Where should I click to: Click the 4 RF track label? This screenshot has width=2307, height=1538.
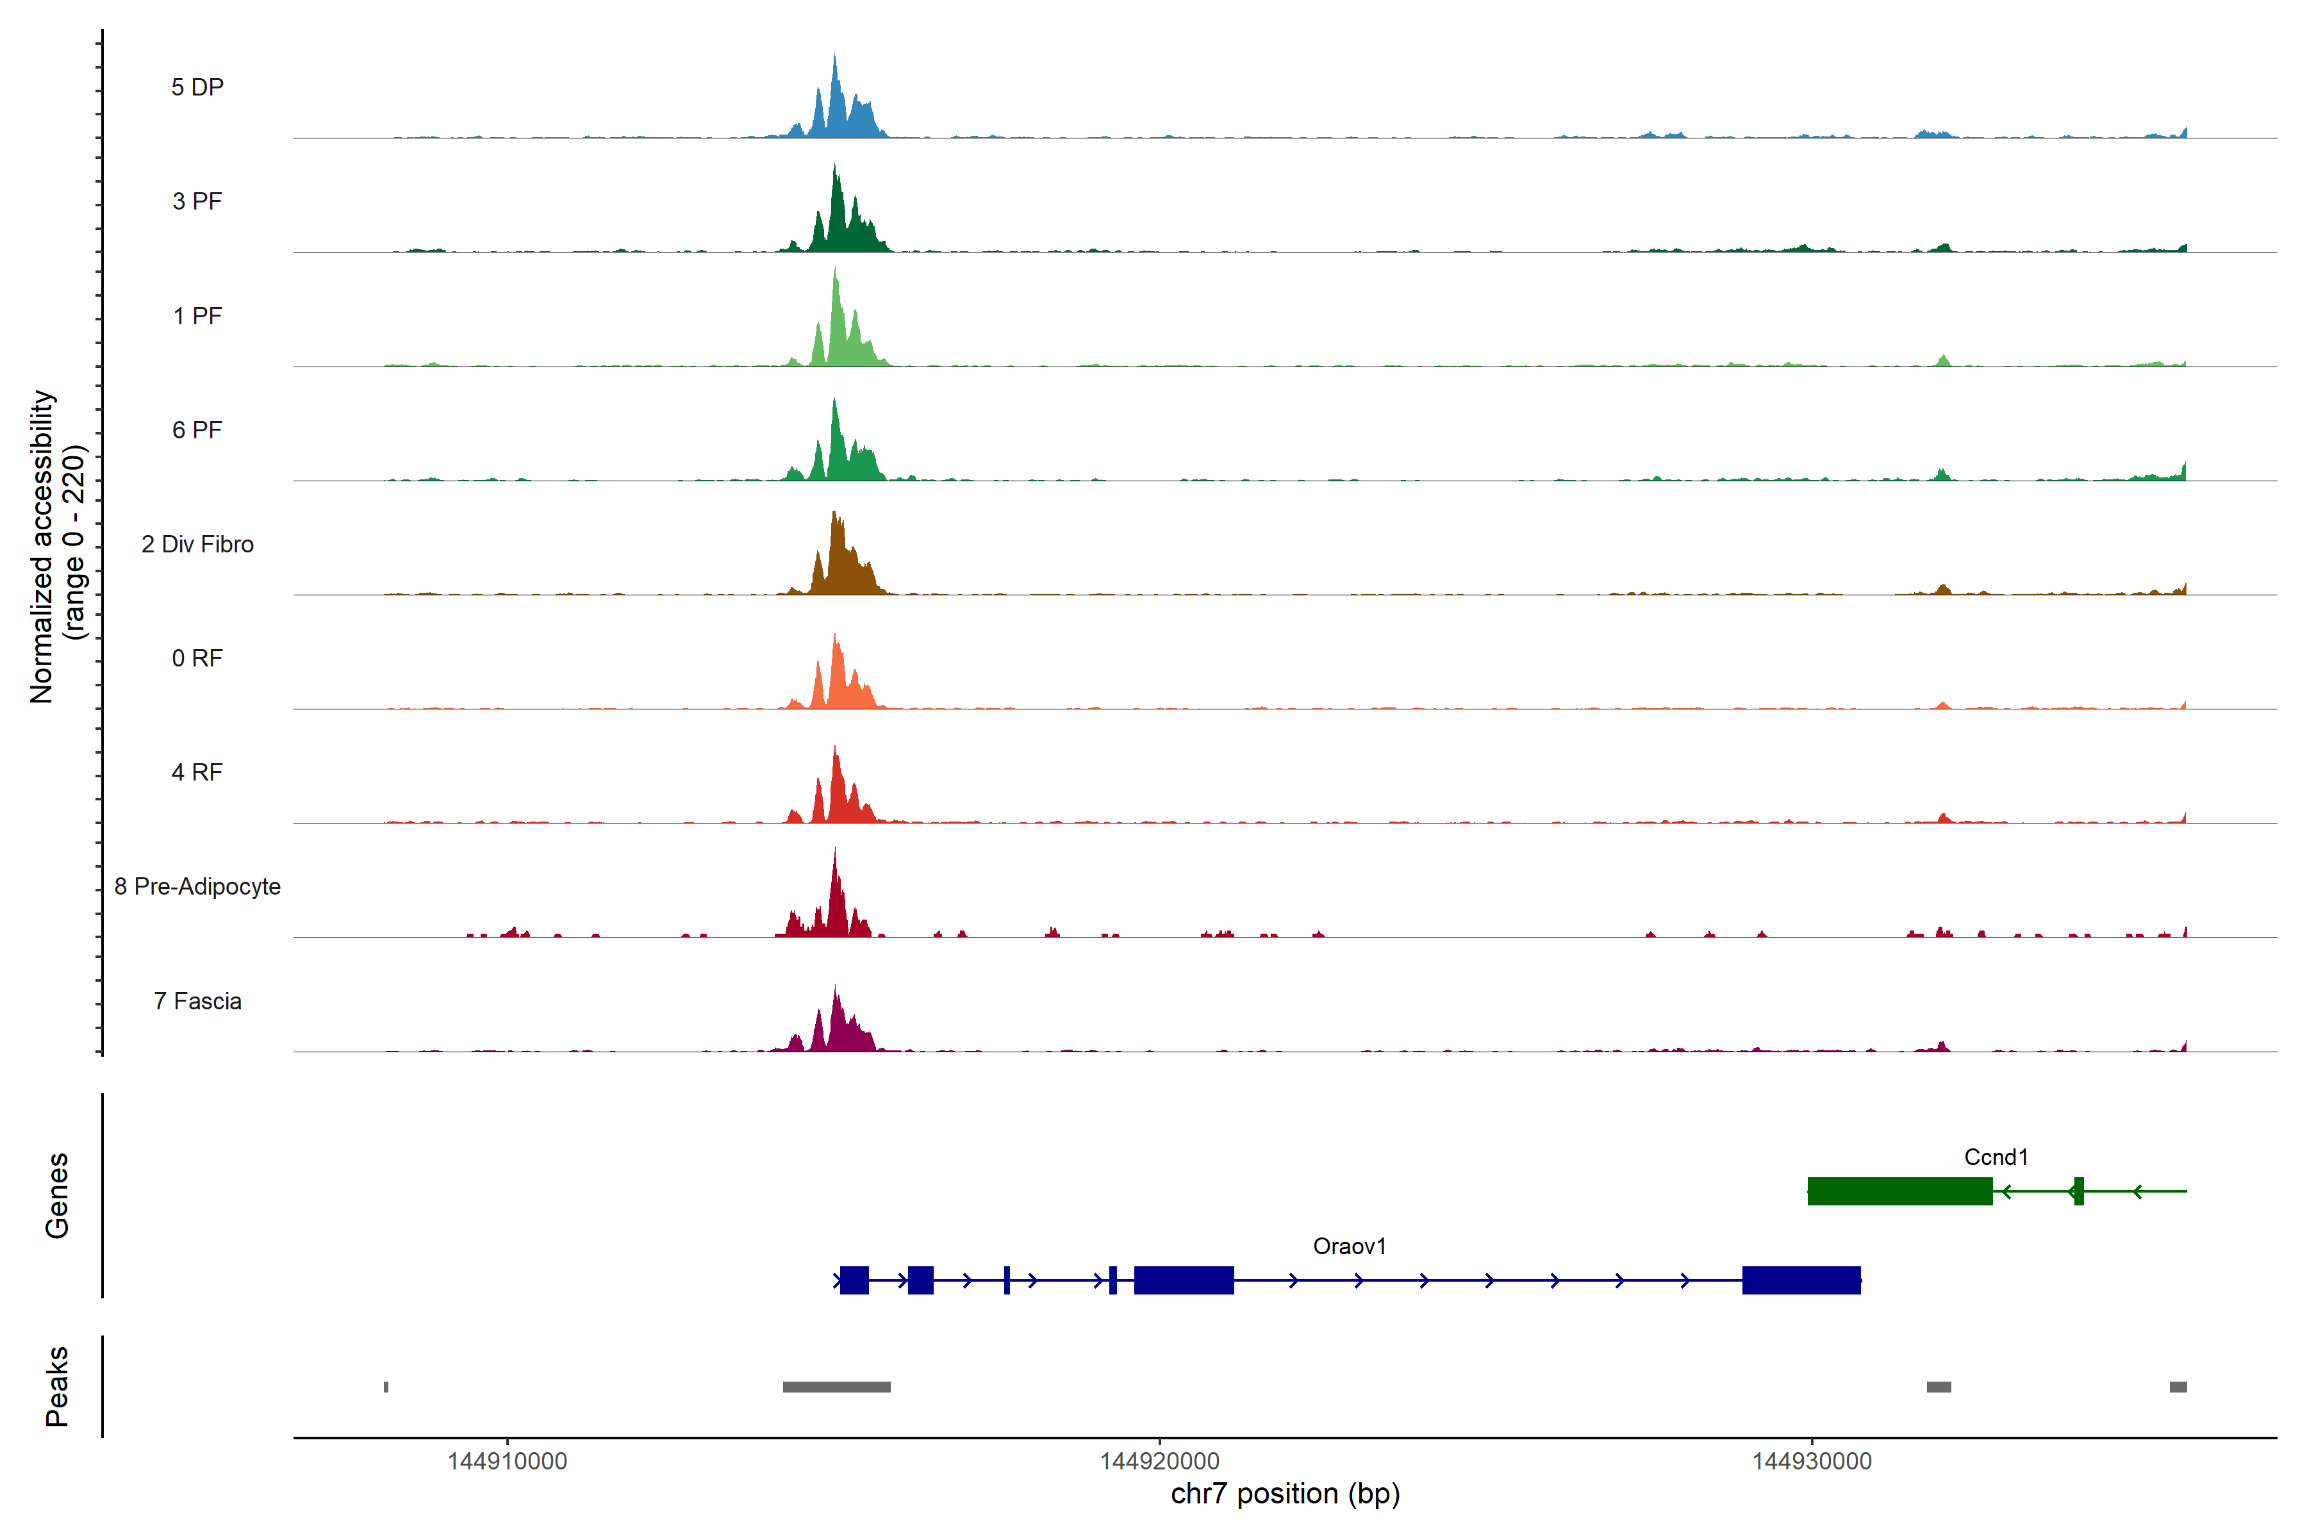(x=197, y=772)
